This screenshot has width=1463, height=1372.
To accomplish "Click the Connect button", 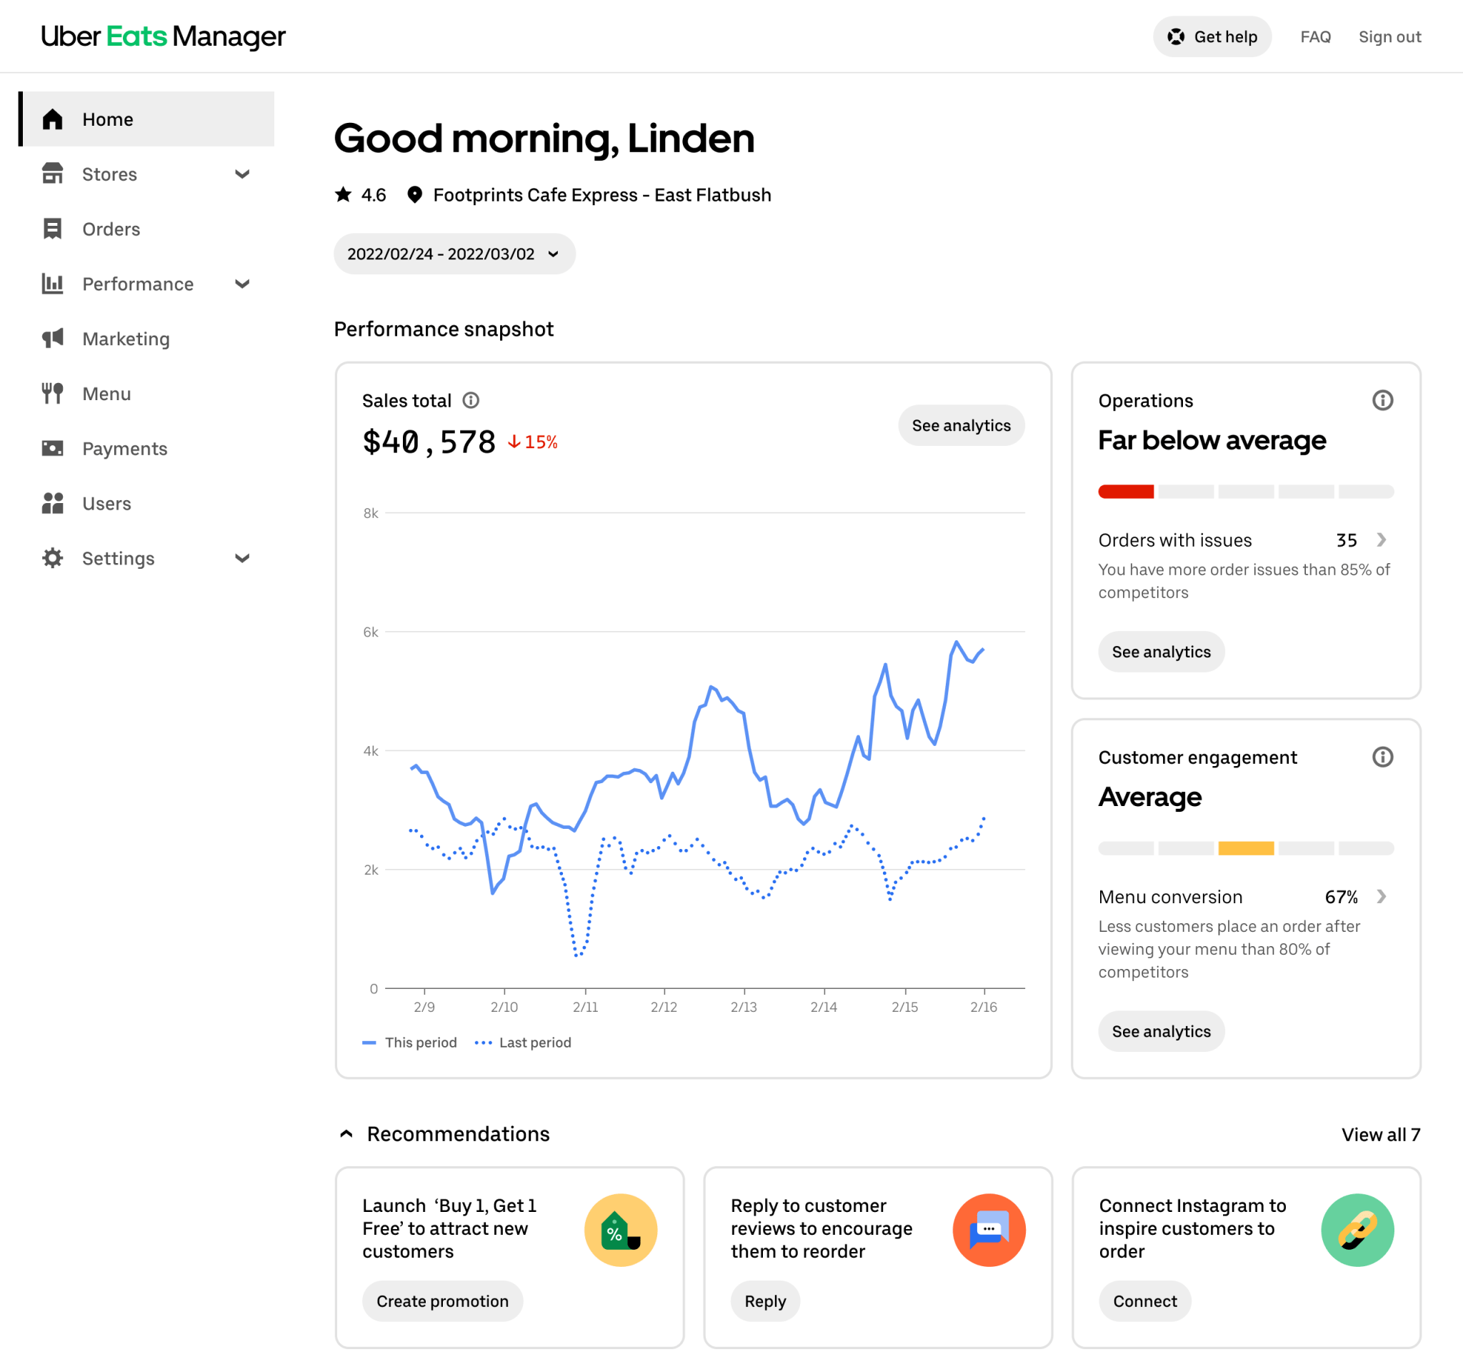I will (x=1145, y=1301).
